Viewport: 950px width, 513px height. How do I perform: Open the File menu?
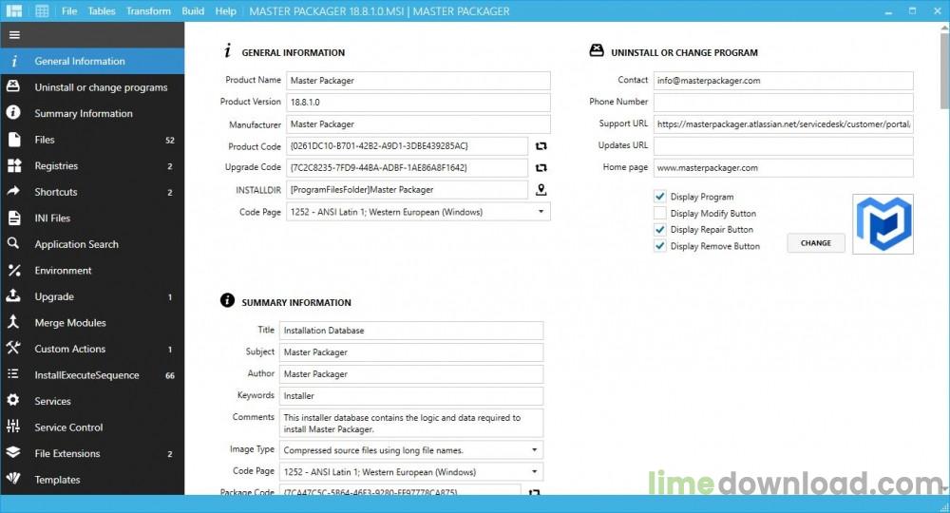(x=69, y=10)
